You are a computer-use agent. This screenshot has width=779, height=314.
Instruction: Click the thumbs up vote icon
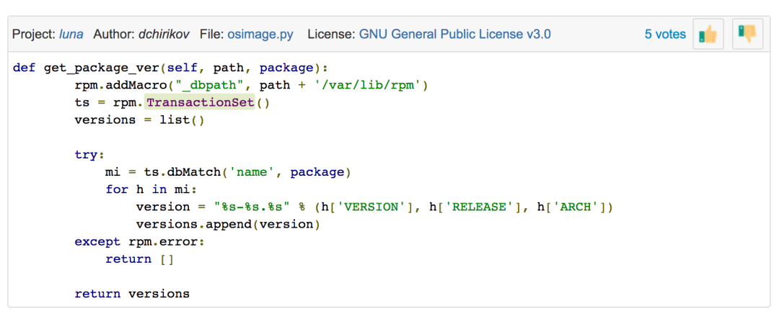[x=708, y=34]
